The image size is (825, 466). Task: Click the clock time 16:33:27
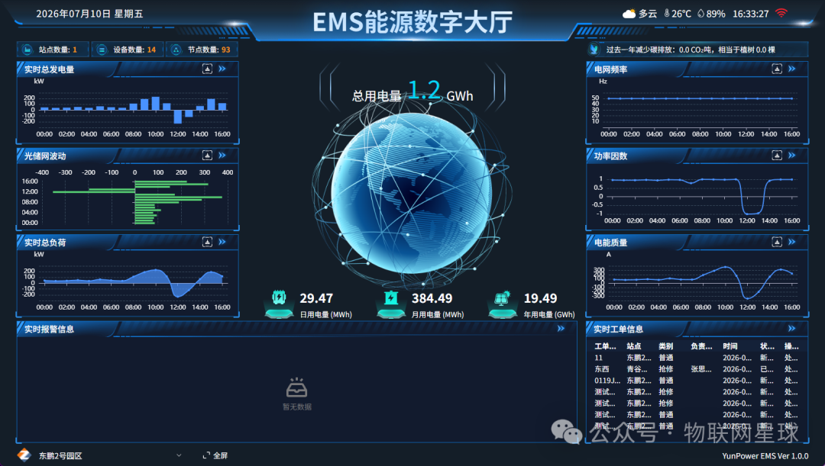click(751, 14)
